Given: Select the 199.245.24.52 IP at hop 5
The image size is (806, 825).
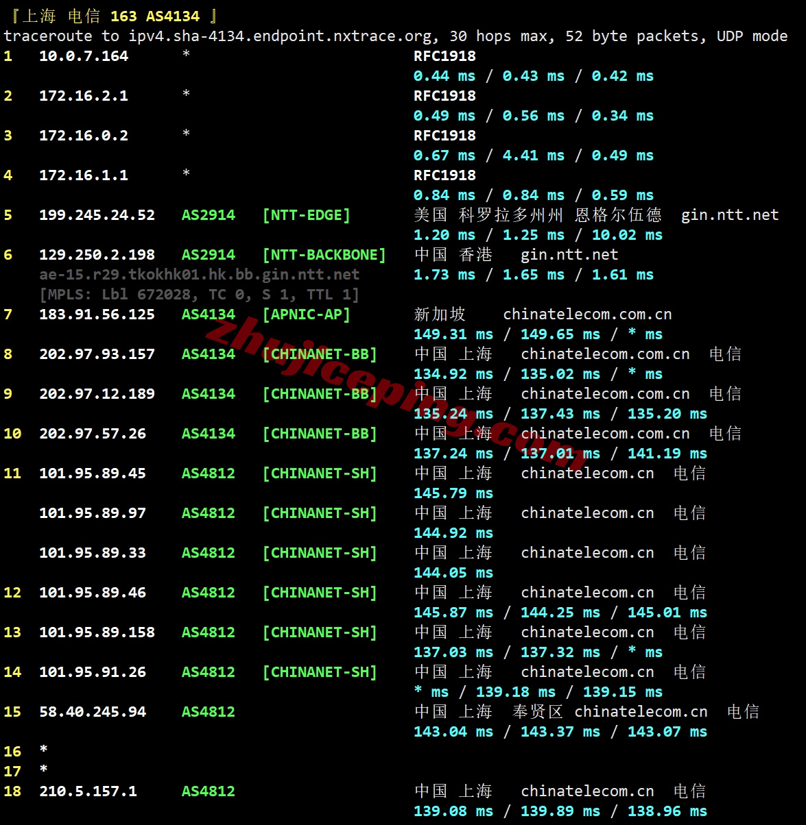Looking at the screenshot, I should click(x=97, y=215).
